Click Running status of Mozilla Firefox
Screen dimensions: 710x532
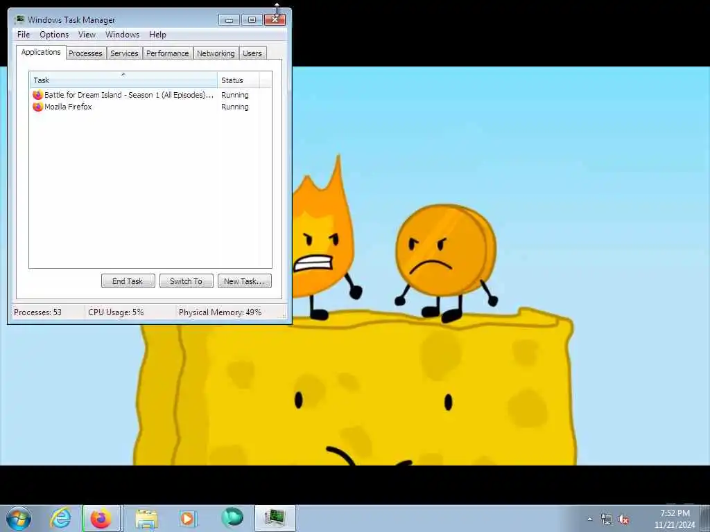[x=234, y=107]
